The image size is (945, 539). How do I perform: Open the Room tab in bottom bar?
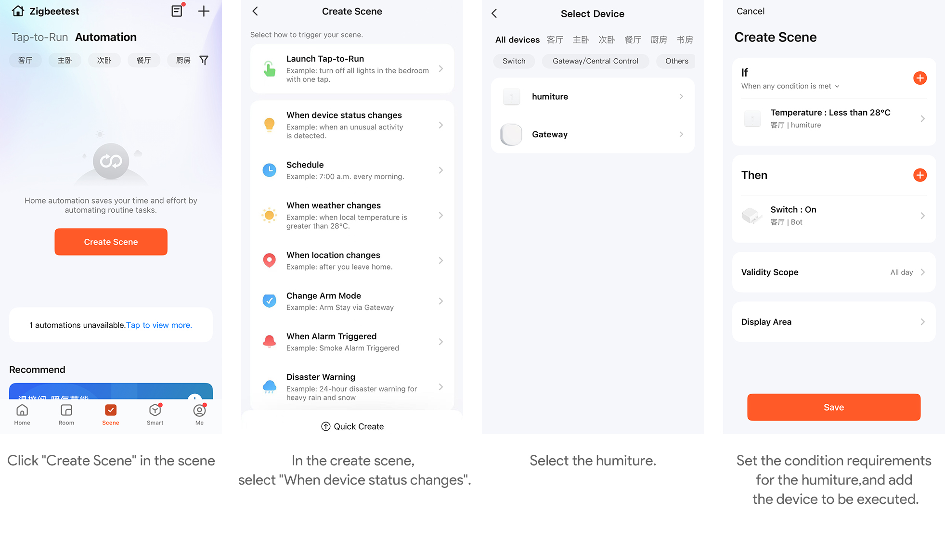[66, 414]
